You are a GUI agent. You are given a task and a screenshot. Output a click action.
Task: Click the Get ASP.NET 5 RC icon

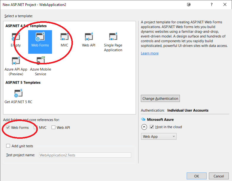[18, 93]
